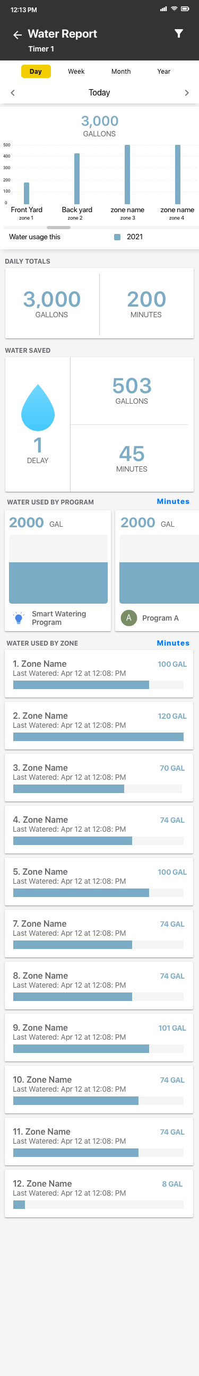The height and width of the screenshot is (1376, 199).
Task: Toggle program usage to Minutes
Action: tap(173, 502)
